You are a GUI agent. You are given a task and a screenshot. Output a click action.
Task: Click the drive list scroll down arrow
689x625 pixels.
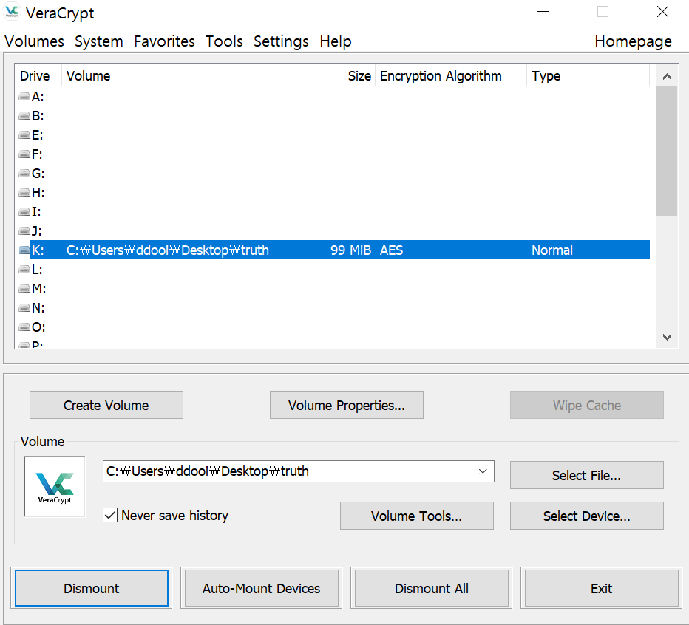[667, 337]
